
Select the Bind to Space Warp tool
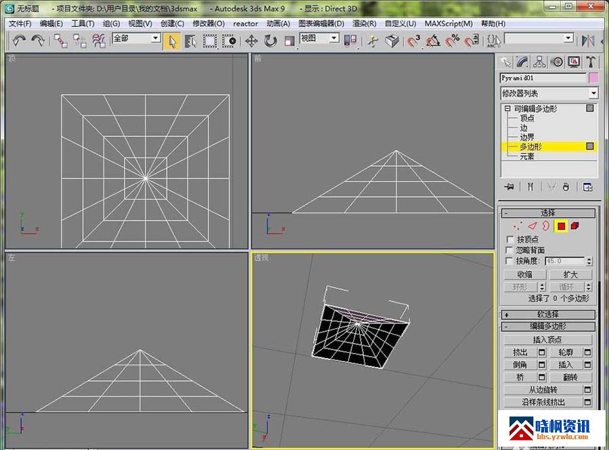99,41
